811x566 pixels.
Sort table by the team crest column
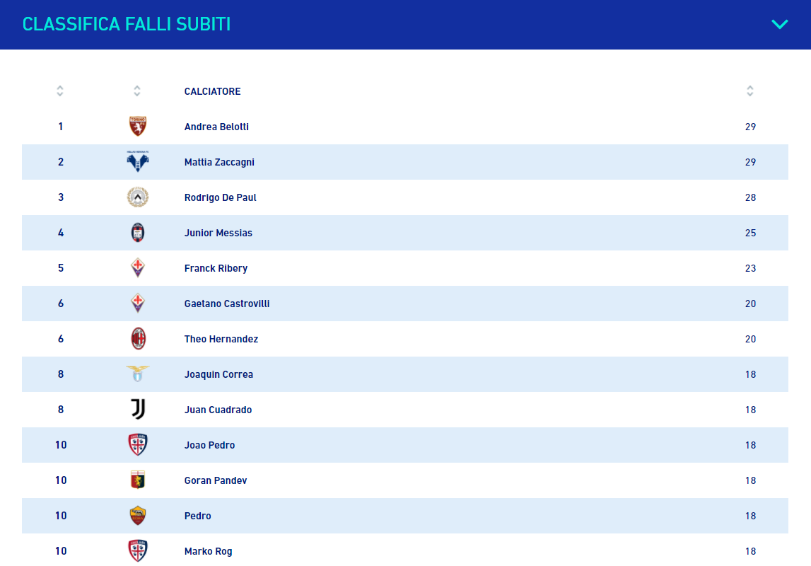point(137,91)
